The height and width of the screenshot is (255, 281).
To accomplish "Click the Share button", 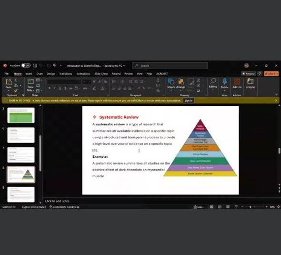I will point(271,74).
